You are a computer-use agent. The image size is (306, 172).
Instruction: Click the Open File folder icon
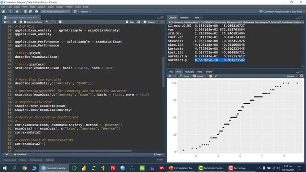click(17, 11)
